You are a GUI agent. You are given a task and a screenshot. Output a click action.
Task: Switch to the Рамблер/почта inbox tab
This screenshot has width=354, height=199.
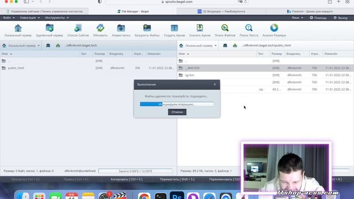(x=221, y=11)
